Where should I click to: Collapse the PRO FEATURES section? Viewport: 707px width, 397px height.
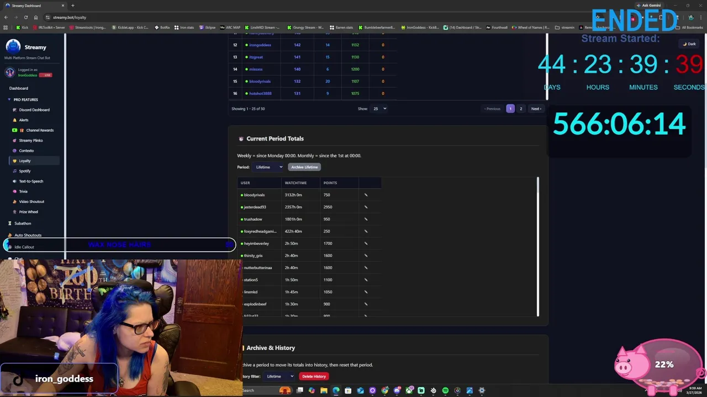click(23, 100)
